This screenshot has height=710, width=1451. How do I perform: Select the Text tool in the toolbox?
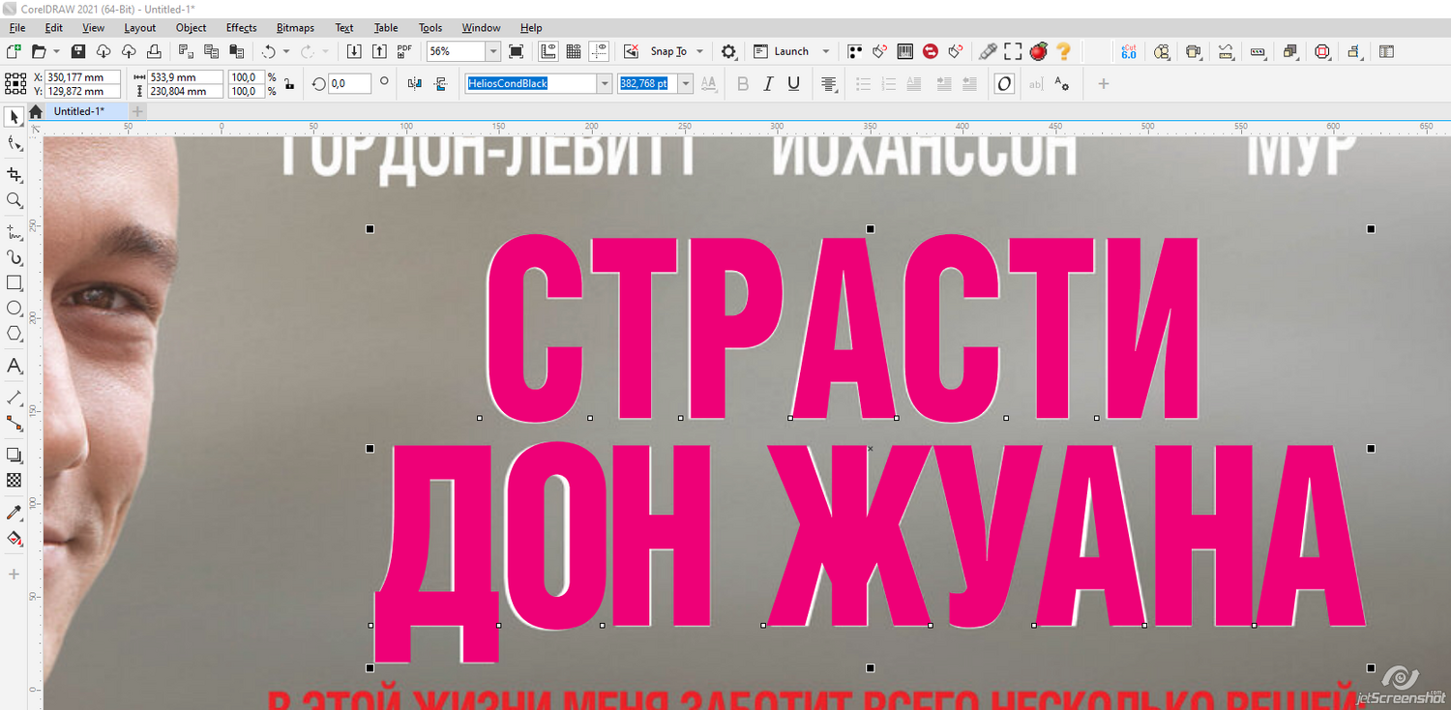pyautogui.click(x=15, y=366)
